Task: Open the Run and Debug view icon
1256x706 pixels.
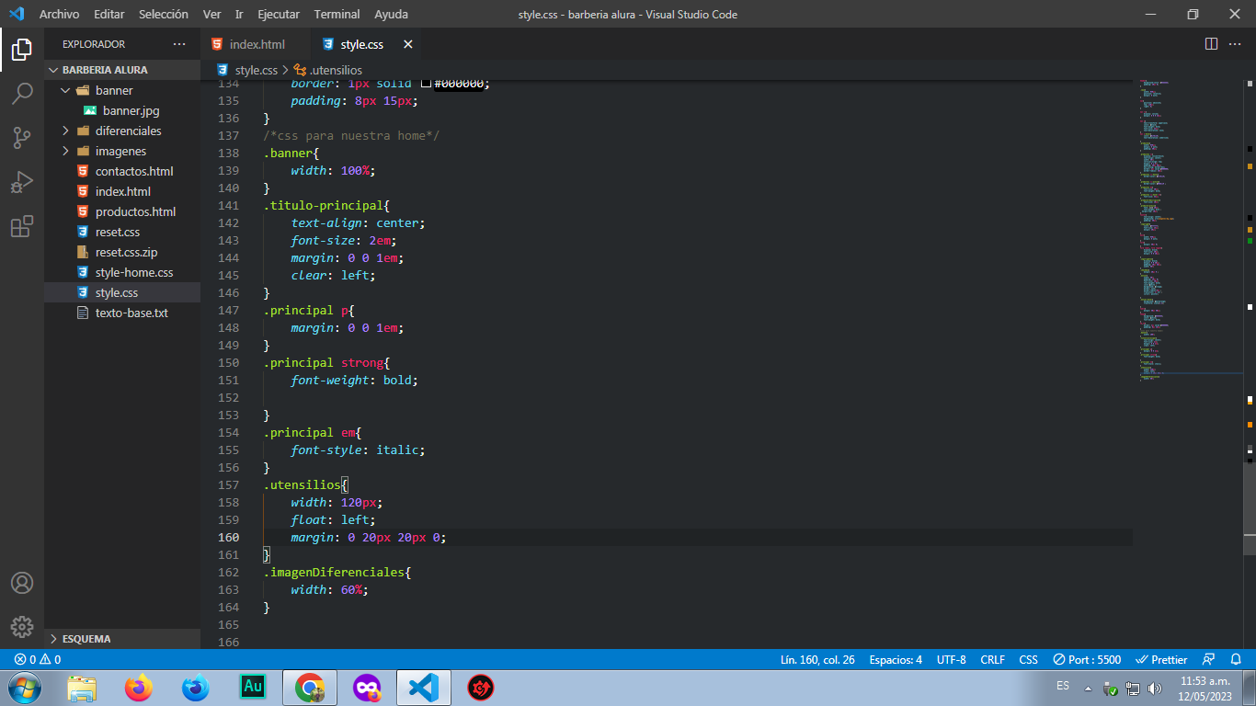Action: pyautogui.click(x=22, y=182)
